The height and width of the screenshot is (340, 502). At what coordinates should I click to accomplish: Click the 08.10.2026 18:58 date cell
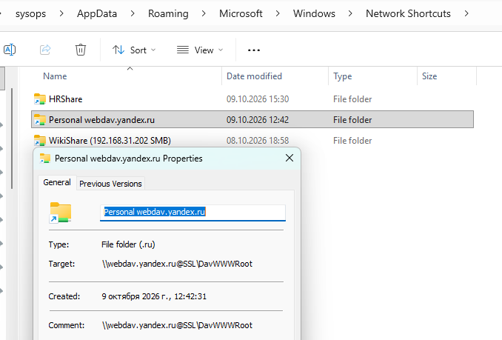coord(258,141)
